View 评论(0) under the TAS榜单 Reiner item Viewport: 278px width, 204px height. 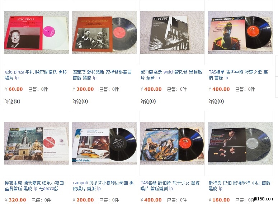tap(216, 101)
